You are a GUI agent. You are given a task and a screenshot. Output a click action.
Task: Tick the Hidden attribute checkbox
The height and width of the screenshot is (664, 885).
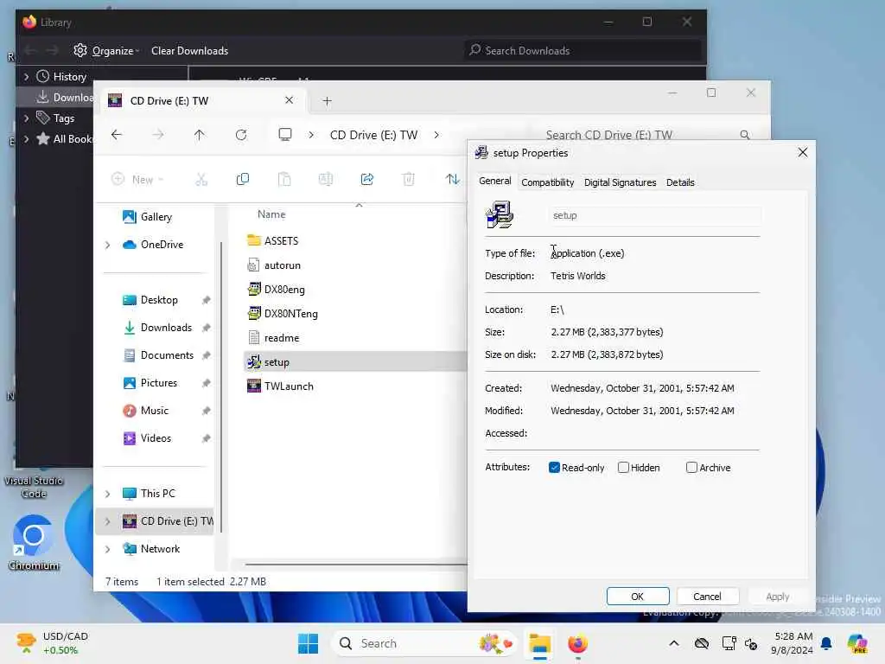pos(623,468)
